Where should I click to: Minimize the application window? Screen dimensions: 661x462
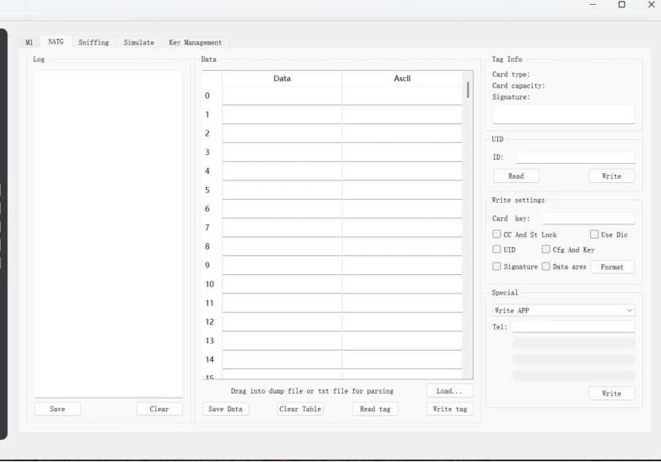(x=593, y=5)
